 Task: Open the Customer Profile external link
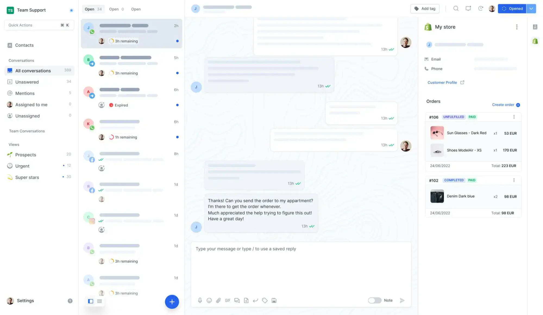[x=462, y=83]
